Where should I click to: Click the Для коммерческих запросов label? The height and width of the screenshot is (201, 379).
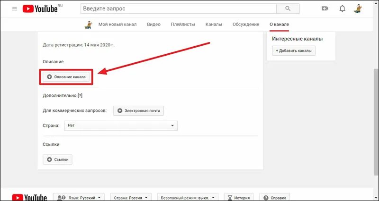tap(75, 111)
